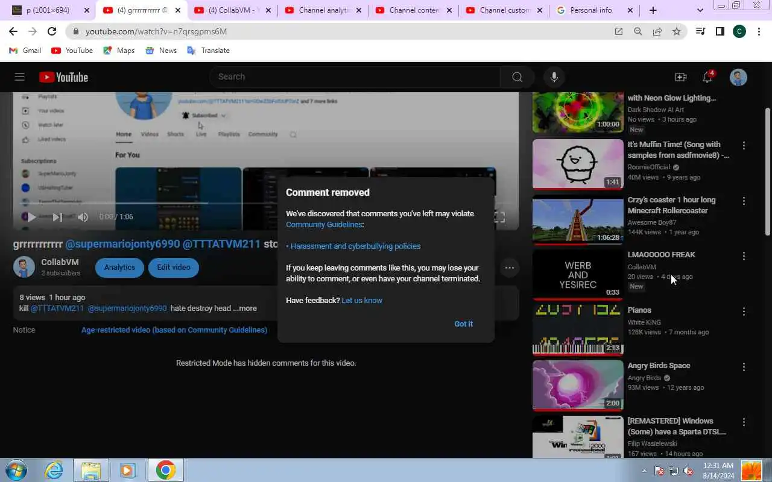This screenshot has width=772, height=482.
Task: Open the notifications bell
Action: 707,77
